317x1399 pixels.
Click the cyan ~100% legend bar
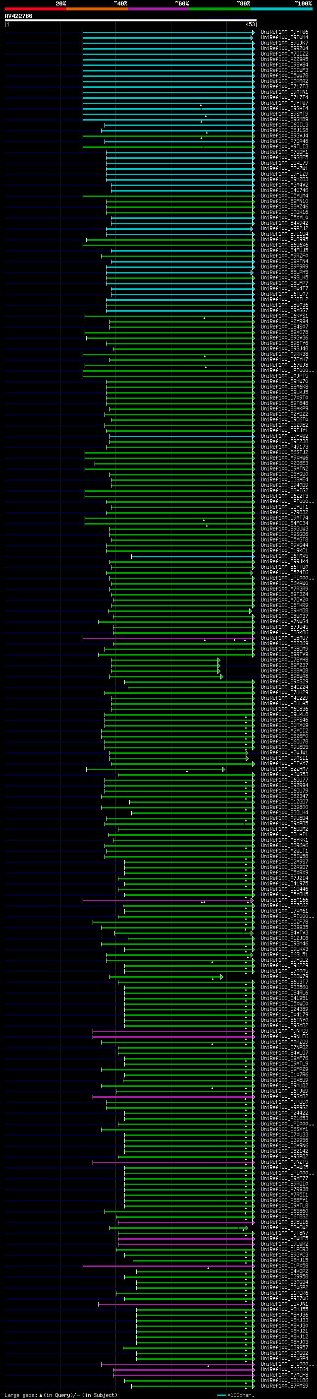point(281,9)
